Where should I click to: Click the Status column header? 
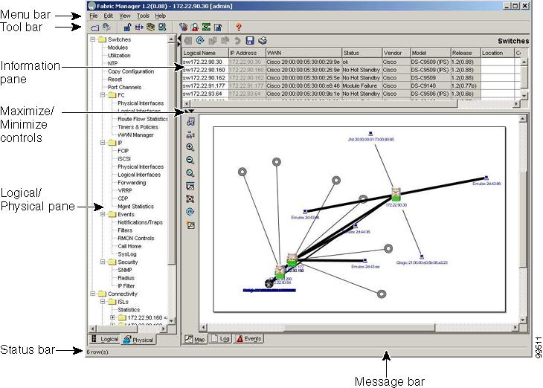tap(362, 53)
